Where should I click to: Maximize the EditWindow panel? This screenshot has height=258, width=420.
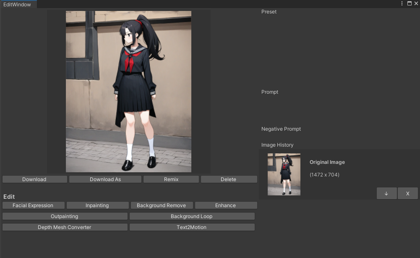[x=410, y=3]
